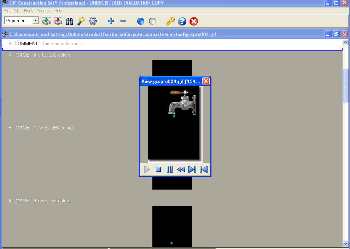Image resolution: width=350 pixels, height=249 pixels.
Task: Click the binoculars view icon
Action: click(70, 21)
